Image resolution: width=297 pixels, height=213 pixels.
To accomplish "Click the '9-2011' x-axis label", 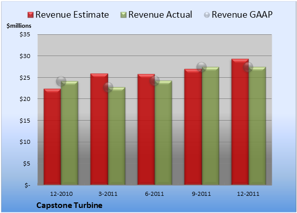I will [202, 194].
